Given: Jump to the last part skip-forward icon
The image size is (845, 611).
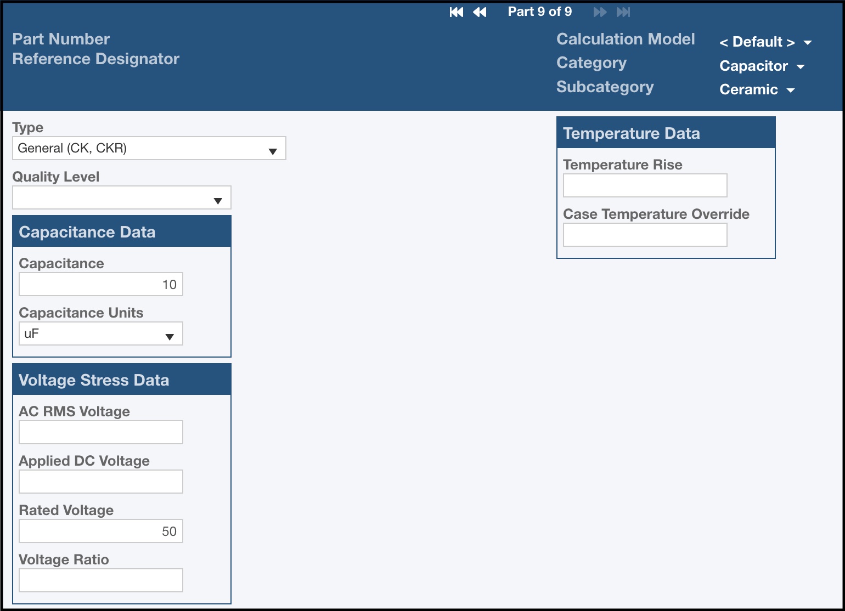Looking at the screenshot, I should point(623,12).
